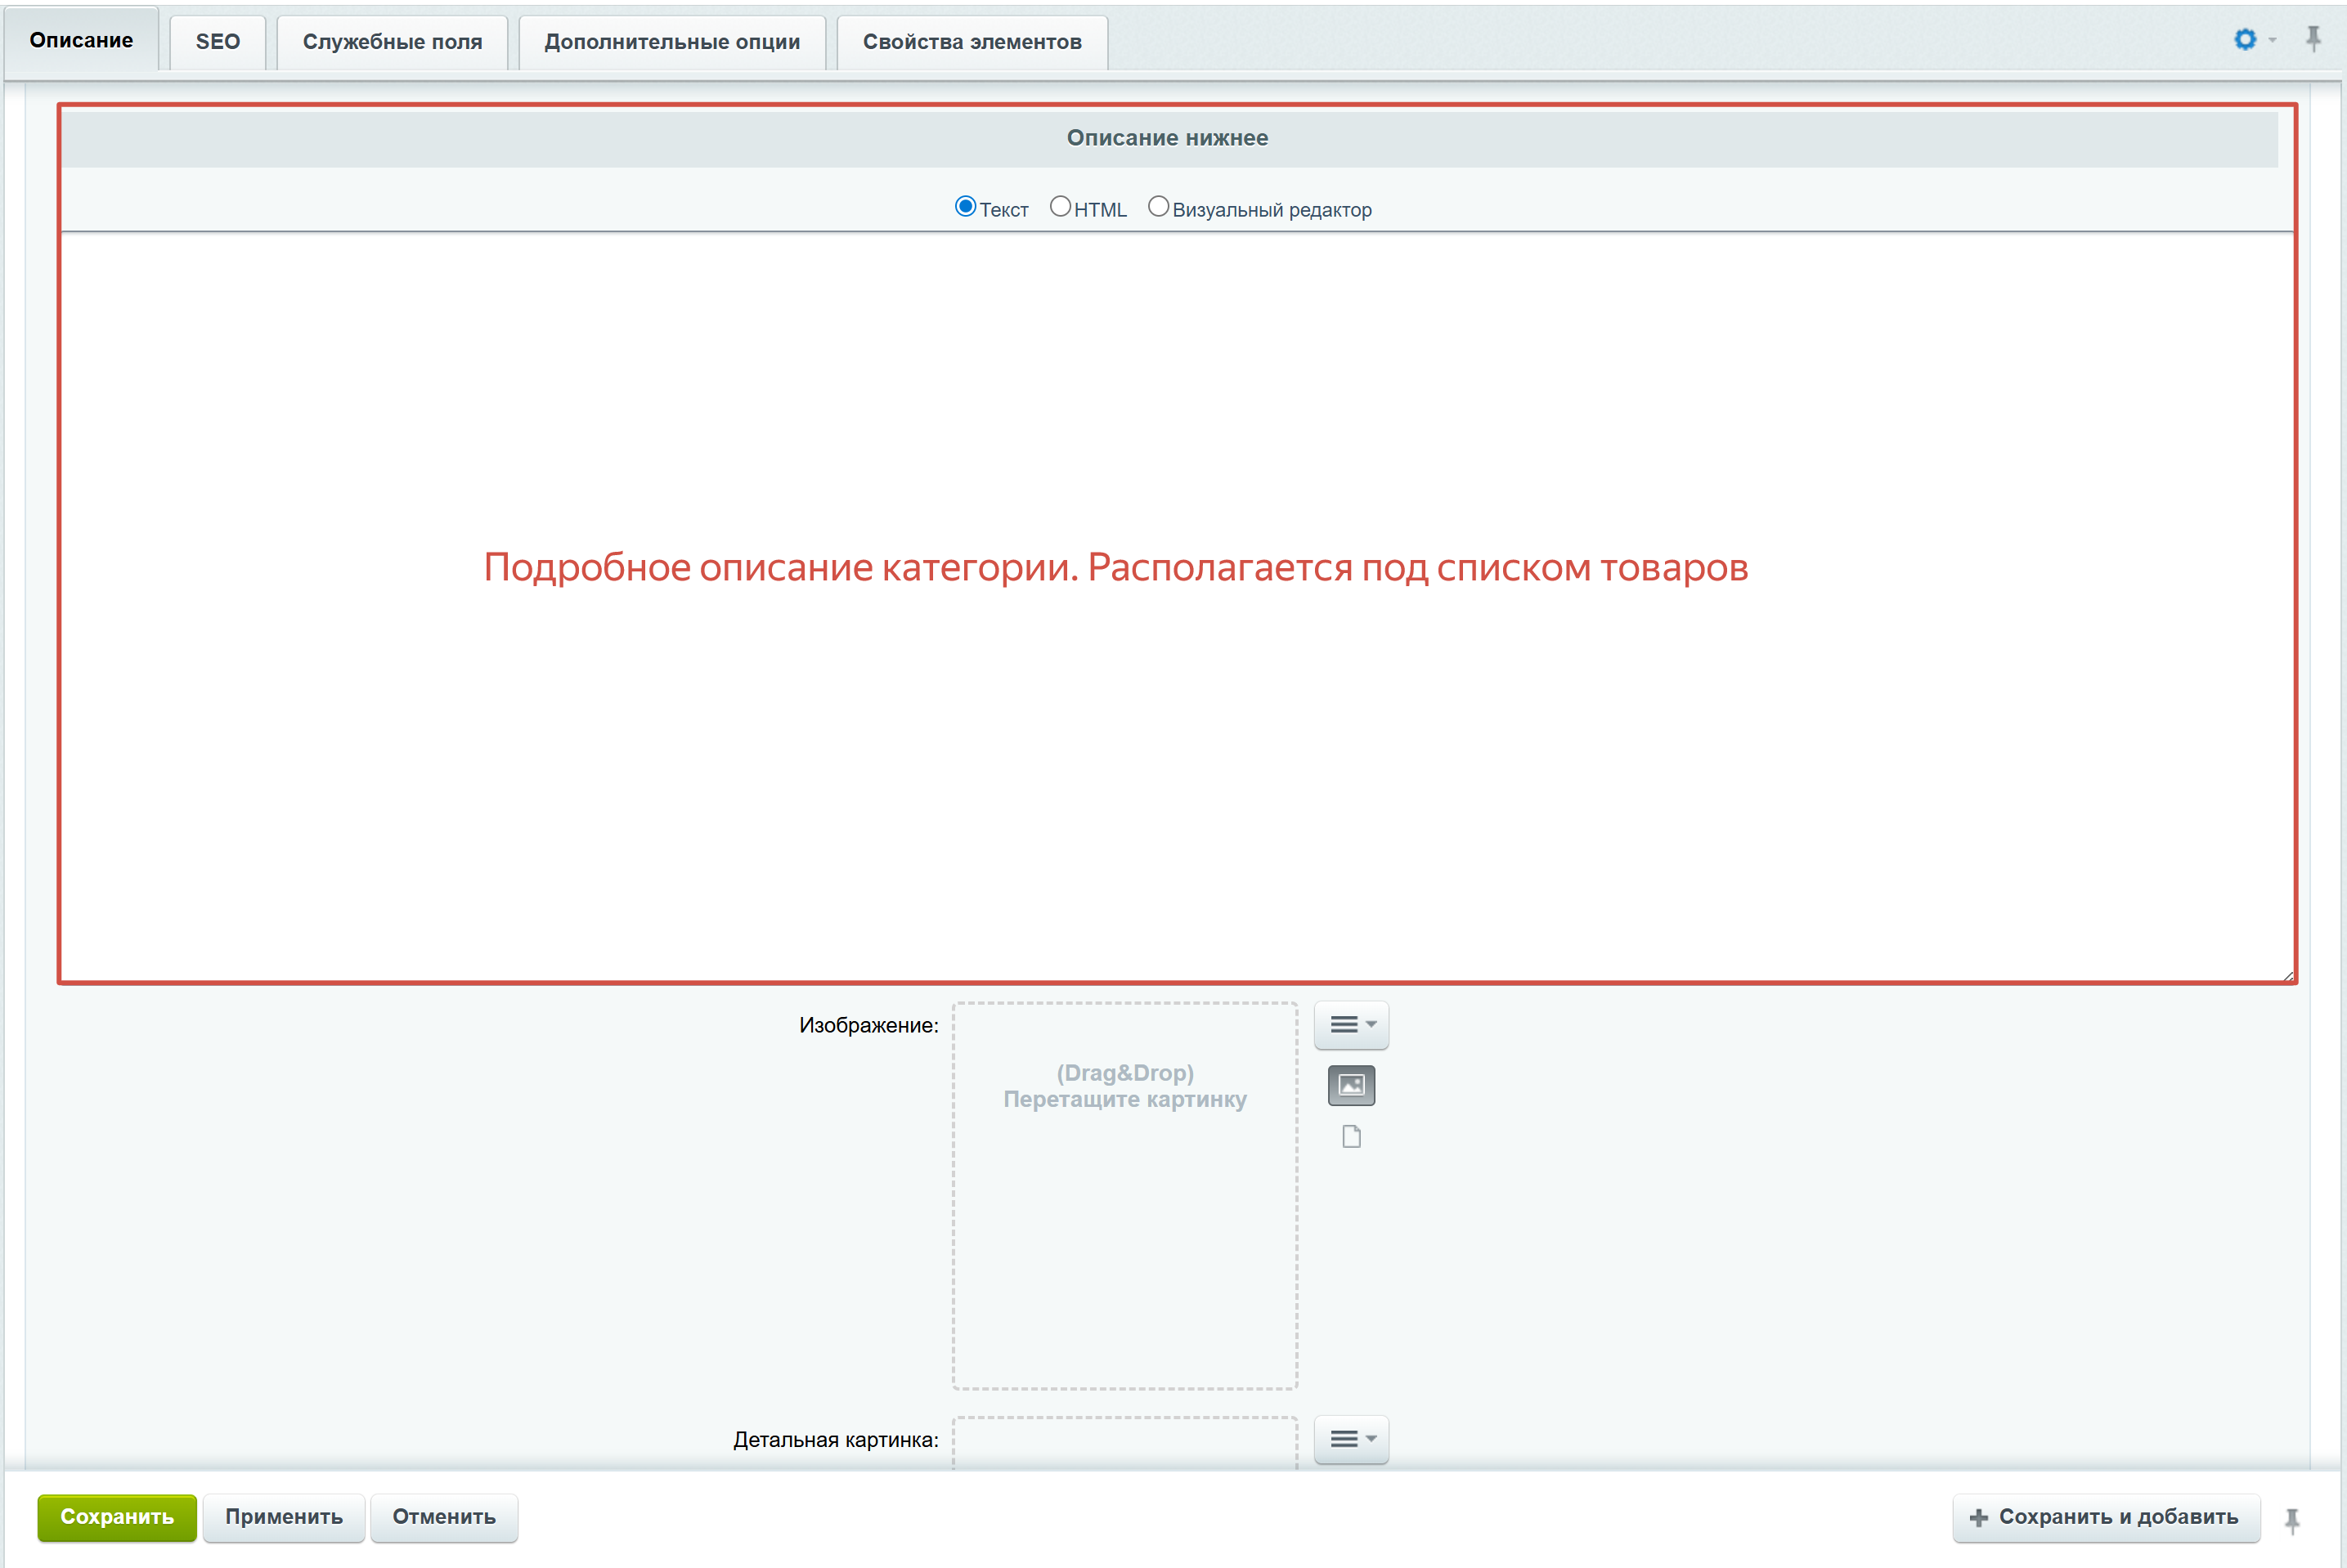Select the Текст radio option
Image resolution: width=2347 pixels, height=1568 pixels.
(x=965, y=207)
